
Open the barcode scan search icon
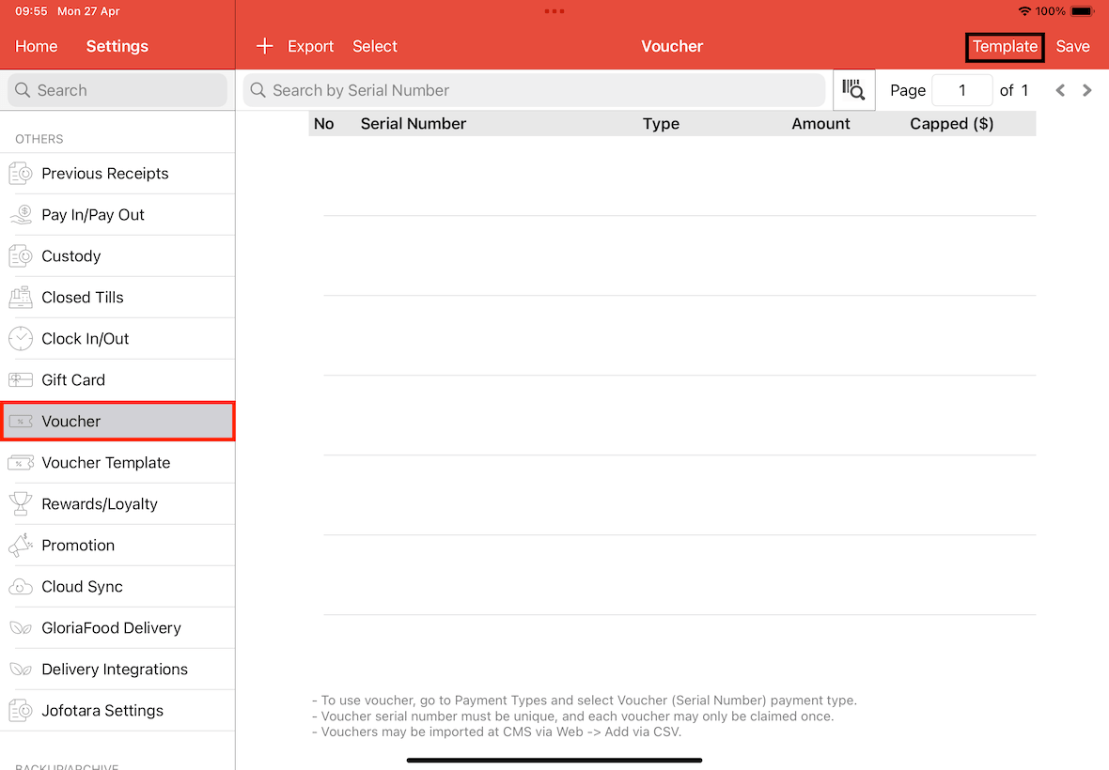click(853, 90)
